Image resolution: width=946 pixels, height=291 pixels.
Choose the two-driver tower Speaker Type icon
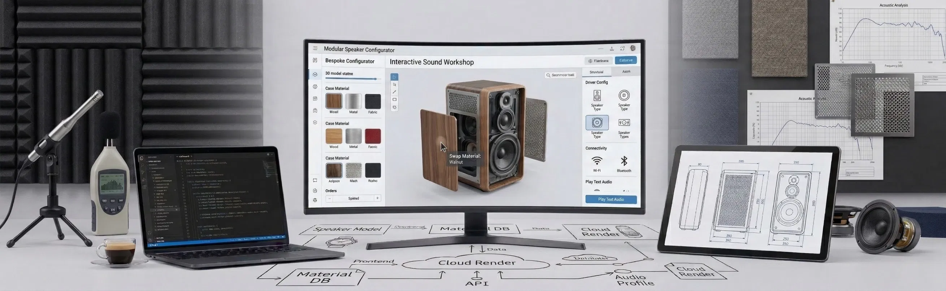597,96
